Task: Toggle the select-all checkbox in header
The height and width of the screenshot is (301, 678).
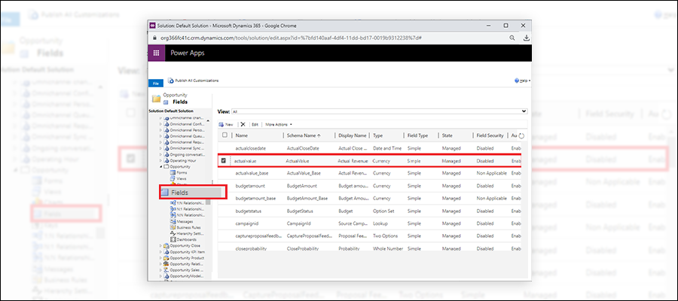Action: (x=224, y=135)
